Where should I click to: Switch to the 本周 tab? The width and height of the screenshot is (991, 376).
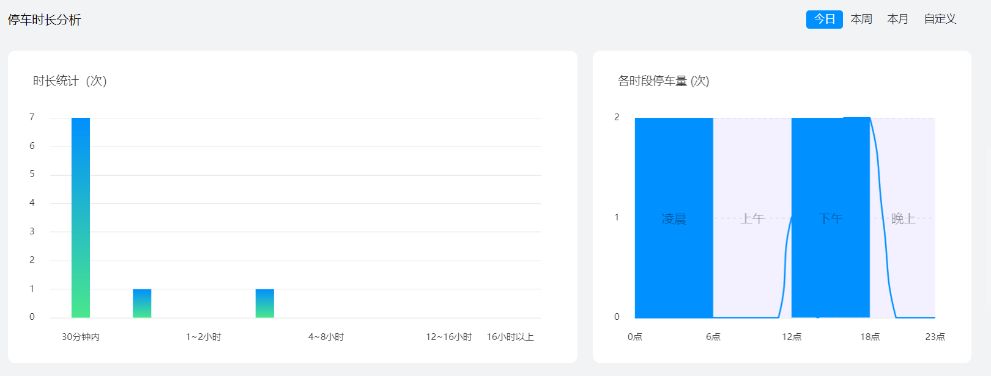point(861,20)
